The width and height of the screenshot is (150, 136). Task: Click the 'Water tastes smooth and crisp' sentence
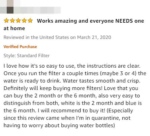click(101, 81)
